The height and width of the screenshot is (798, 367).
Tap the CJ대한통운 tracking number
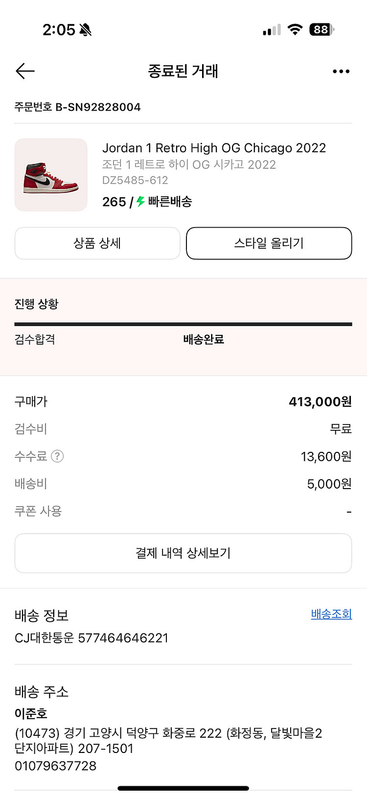(123, 638)
